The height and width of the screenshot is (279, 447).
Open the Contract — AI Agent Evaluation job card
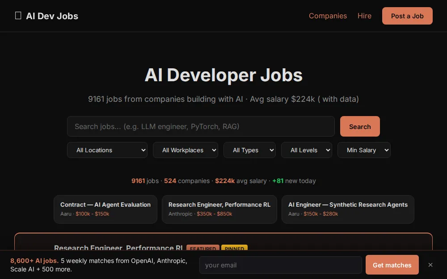(105, 209)
